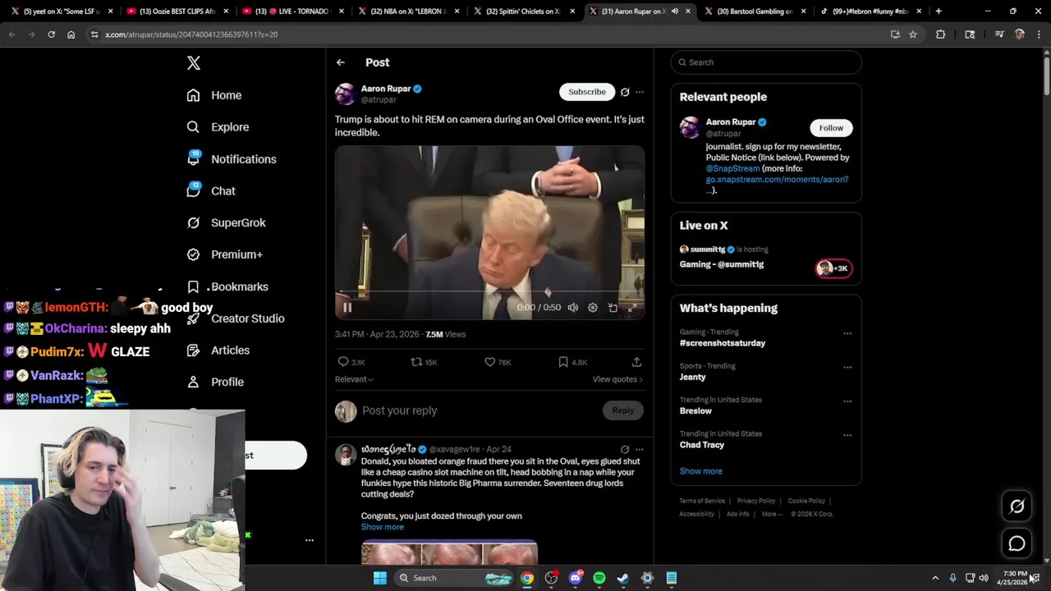
Task: Expand reply text with Show more
Action: tap(382, 527)
